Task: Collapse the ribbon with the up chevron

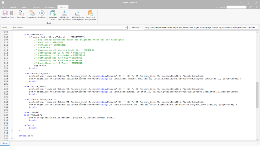Action: 217,7
